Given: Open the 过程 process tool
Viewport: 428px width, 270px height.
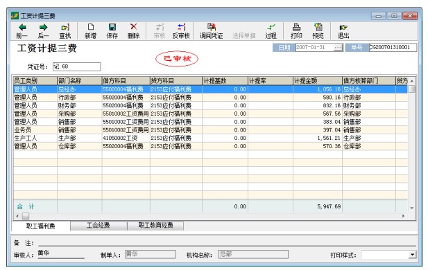Looking at the screenshot, I should point(271,31).
